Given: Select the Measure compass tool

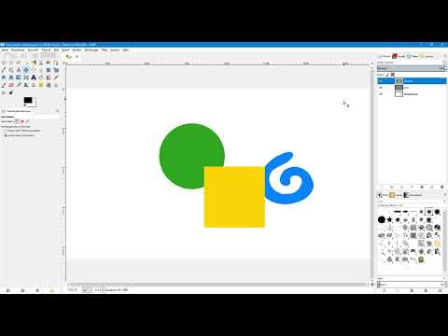Looking at the screenshot, I should click(x=19, y=70).
